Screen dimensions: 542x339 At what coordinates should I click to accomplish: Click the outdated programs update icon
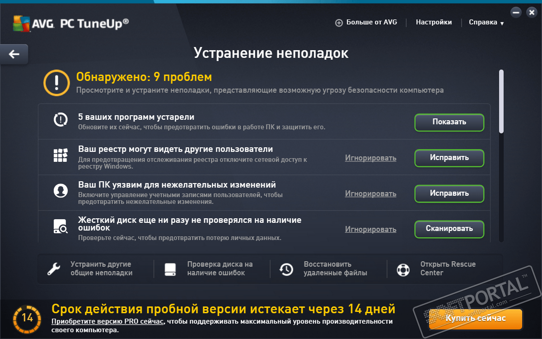(x=60, y=120)
